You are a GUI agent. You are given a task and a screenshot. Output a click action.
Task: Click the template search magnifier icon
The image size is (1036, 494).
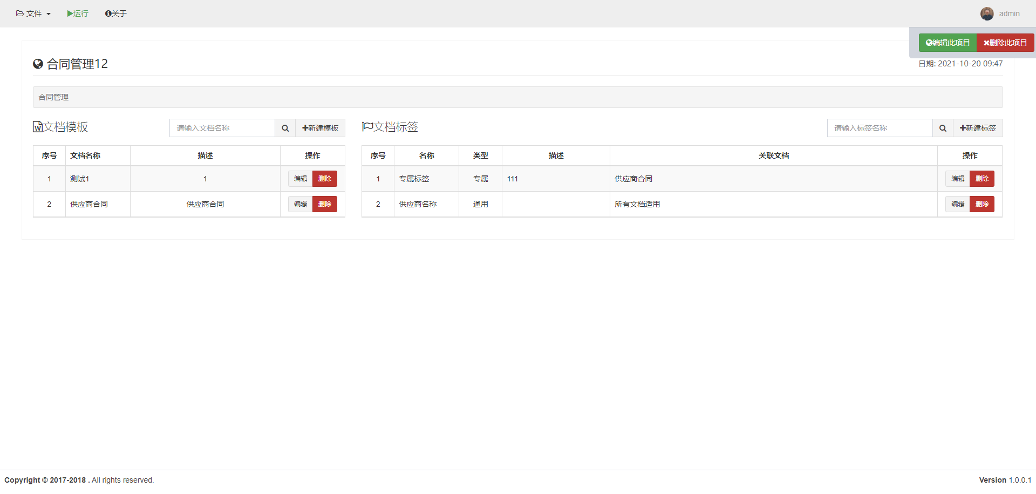(285, 128)
